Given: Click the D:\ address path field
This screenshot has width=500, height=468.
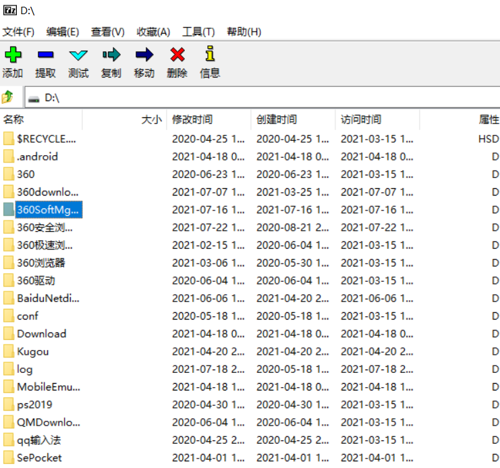Looking at the screenshot, I should [262, 98].
